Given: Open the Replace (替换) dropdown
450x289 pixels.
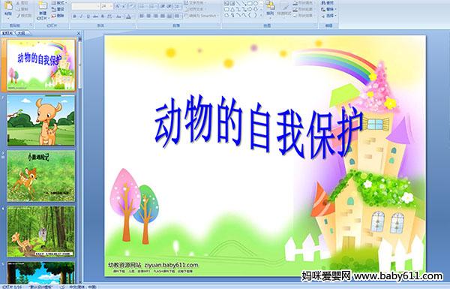Looking at the screenshot, I should point(329,9).
